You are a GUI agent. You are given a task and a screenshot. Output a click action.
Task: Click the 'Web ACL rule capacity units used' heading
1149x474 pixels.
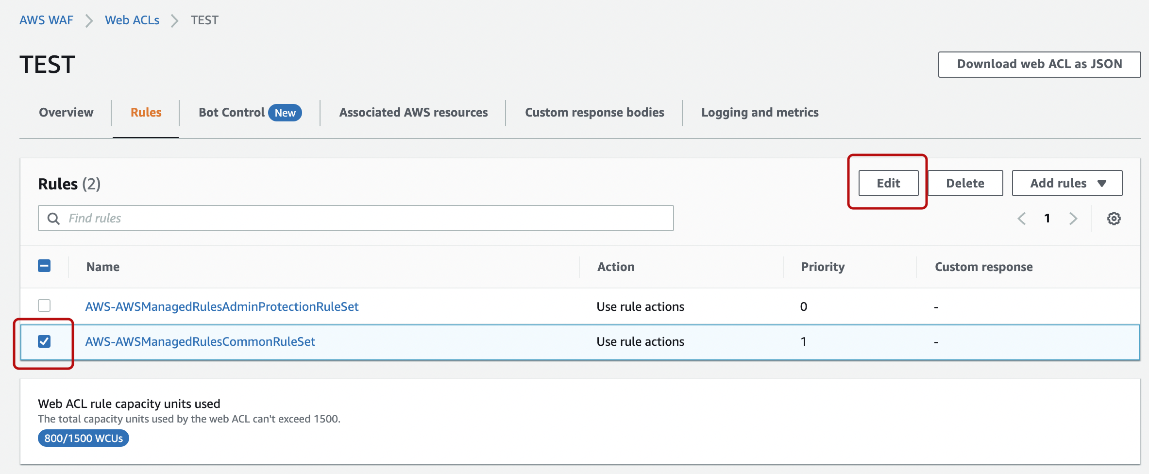pos(129,404)
